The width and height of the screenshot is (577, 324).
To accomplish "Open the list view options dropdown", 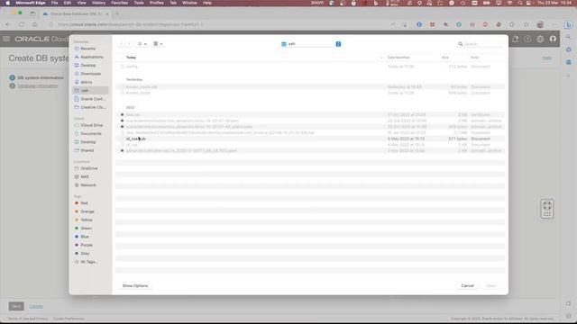I will pos(142,44).
